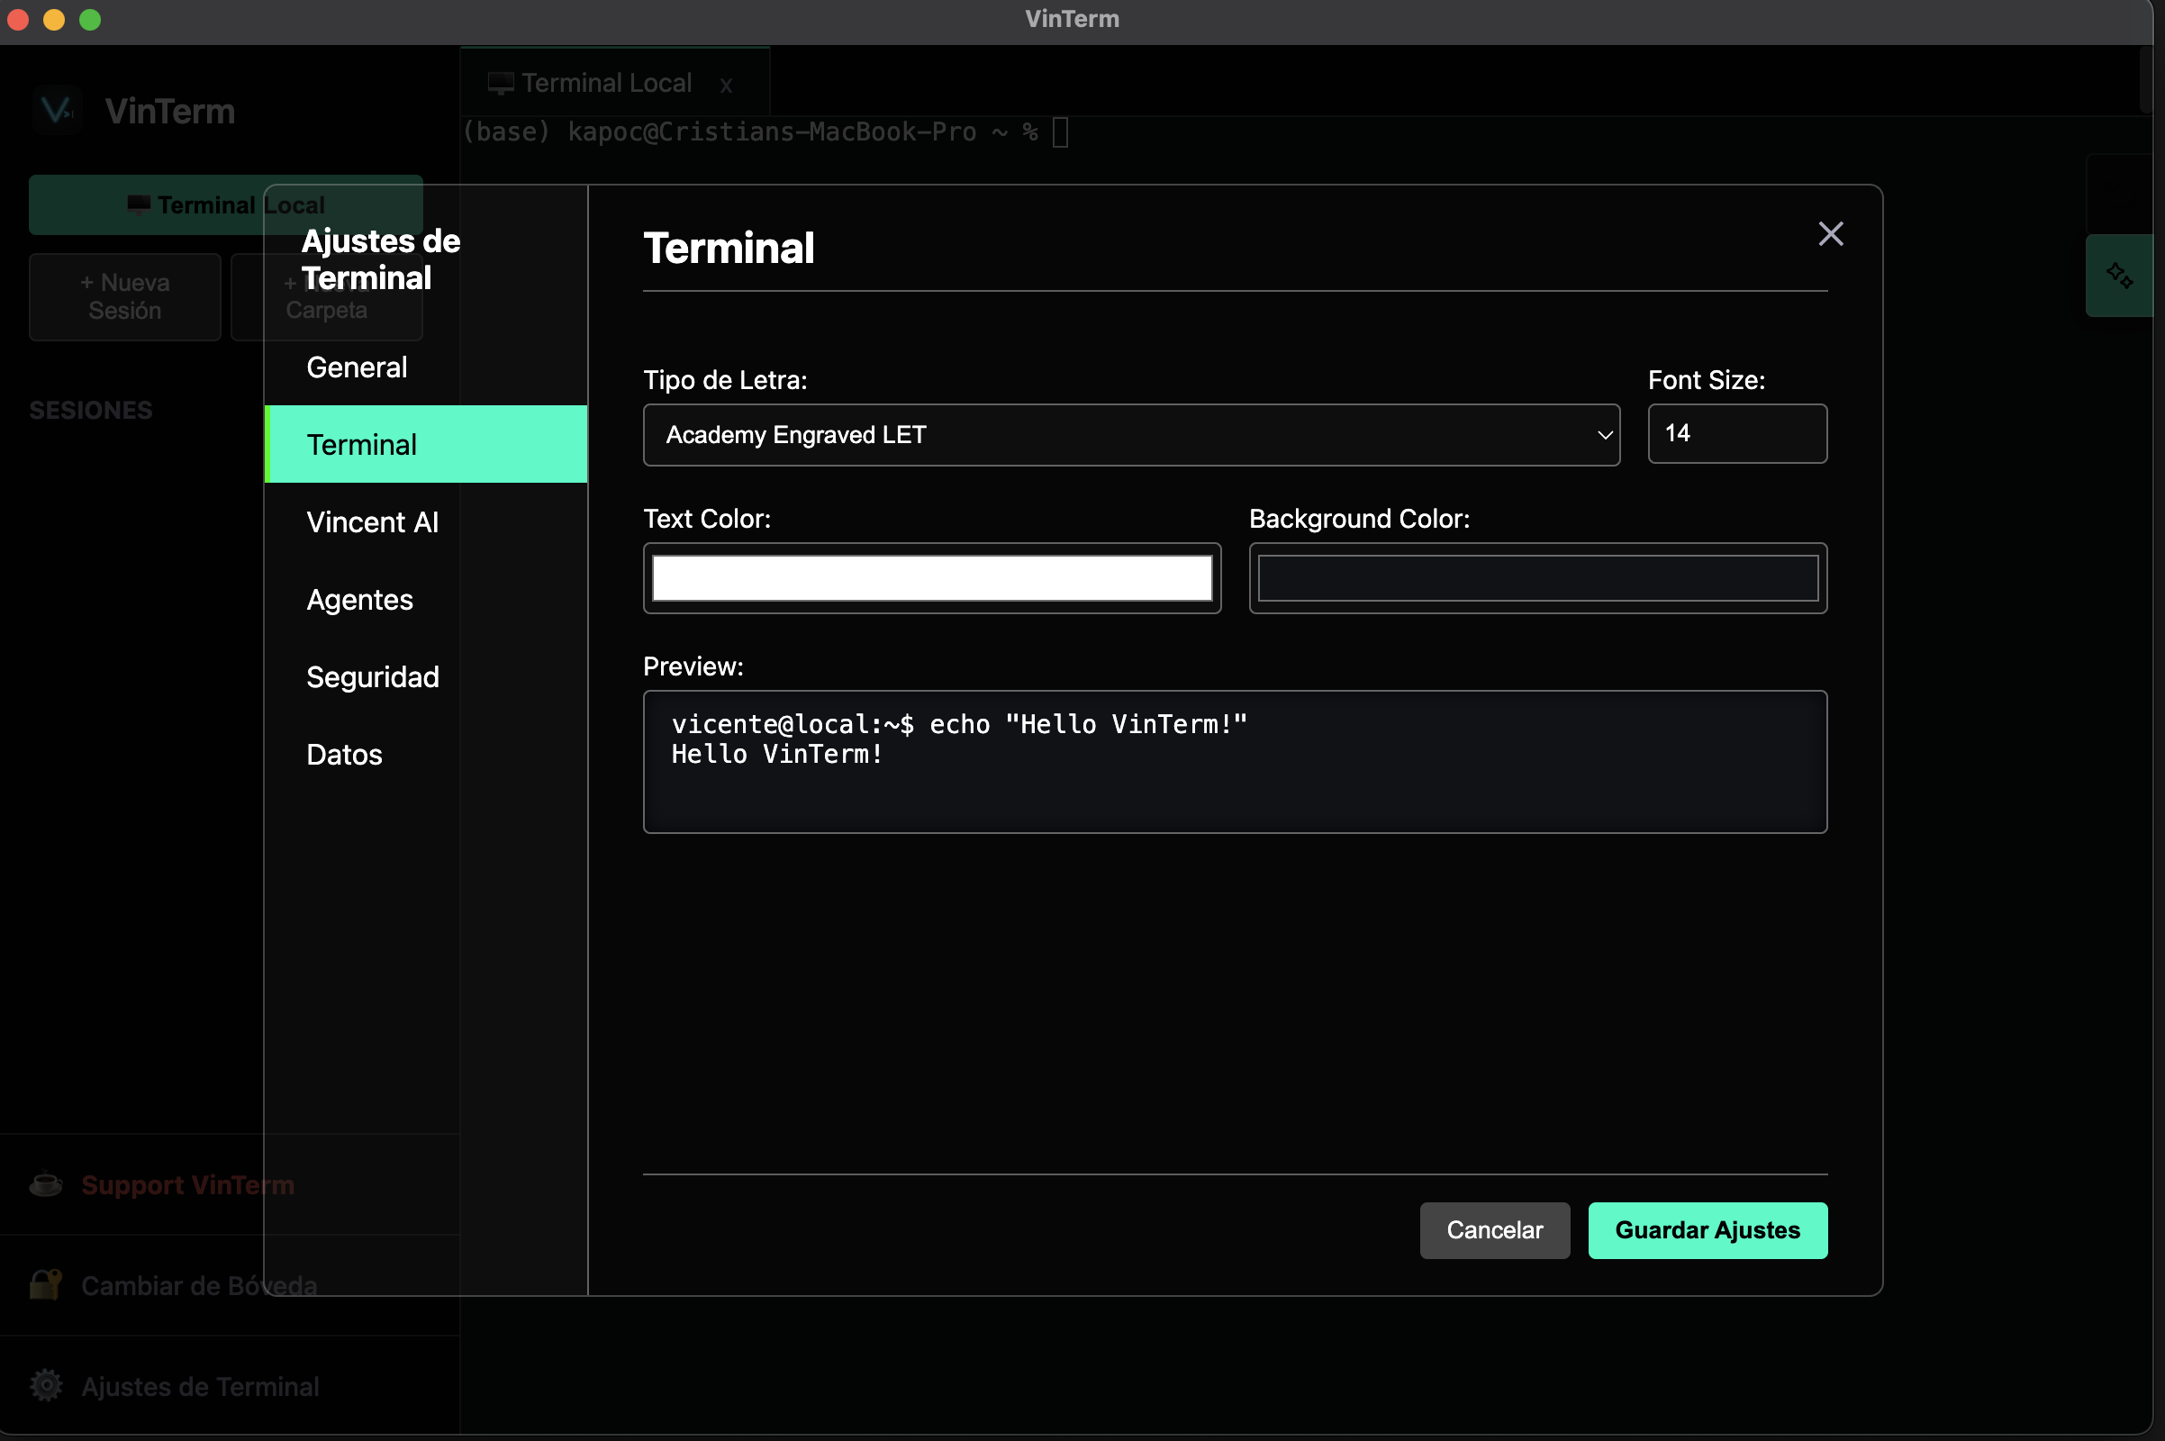The height and width of the screenshot is (1441, 2165).
Task: Select the Terminal settings section
Action: [425, 444]
